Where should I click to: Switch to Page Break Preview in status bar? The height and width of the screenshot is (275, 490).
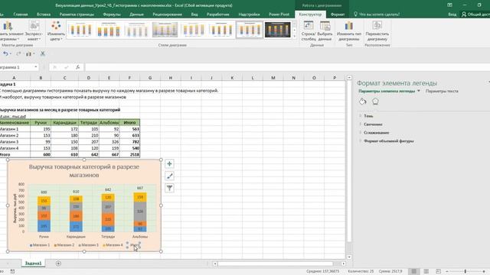[438, 271]
